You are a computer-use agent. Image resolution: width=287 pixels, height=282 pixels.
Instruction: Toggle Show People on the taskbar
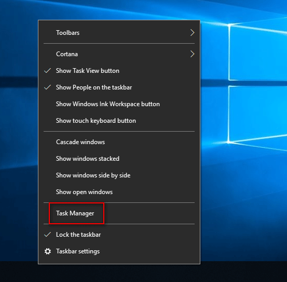pos(119,87)
